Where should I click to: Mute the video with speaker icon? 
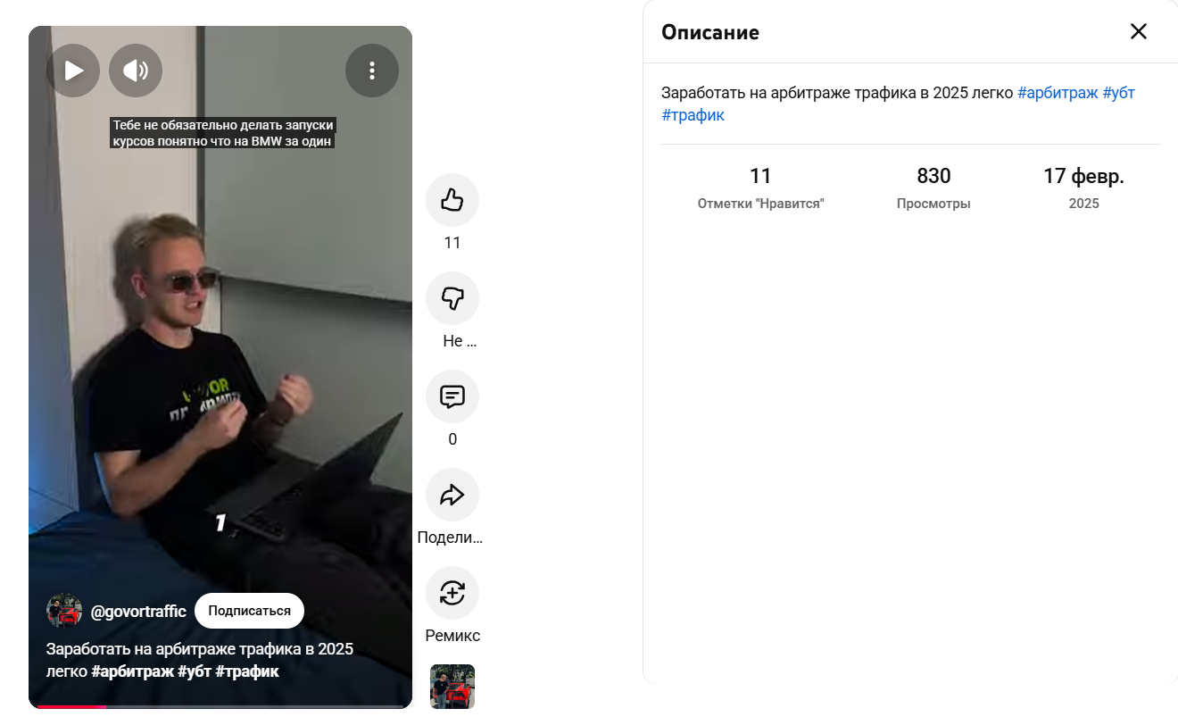tap(136, 71)
